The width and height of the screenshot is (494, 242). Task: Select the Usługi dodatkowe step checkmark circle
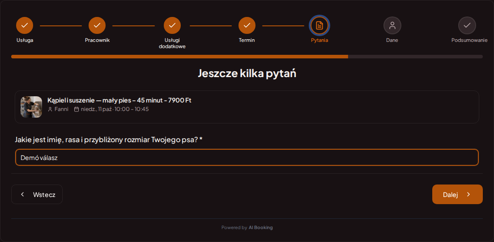[x=172, y=25]
